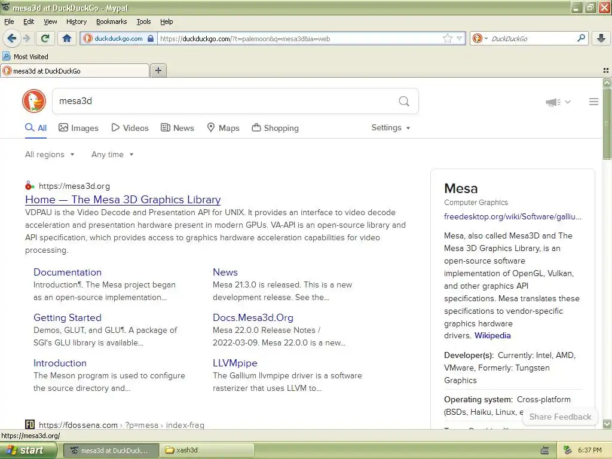Click the lock icon in address bar
612x459 pixels.
pos(151,39)
